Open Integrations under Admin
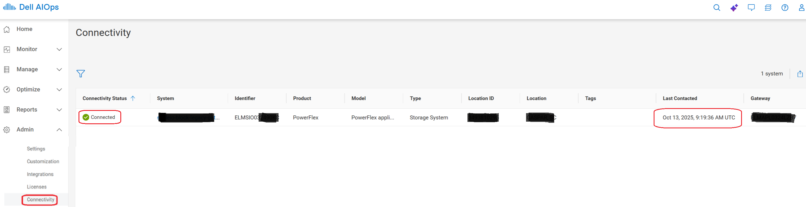 40,174
